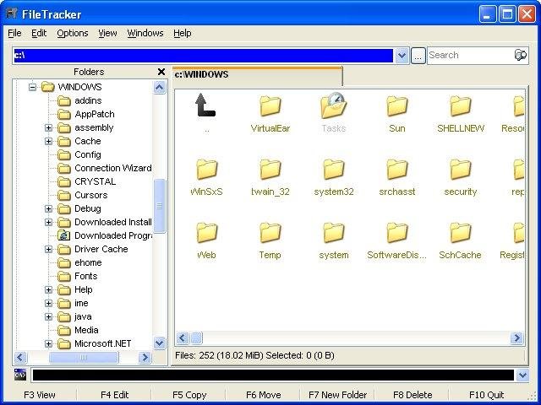Select the ehome folder in tree
This screenshot has height=405, width=541.
click(79, 262)
